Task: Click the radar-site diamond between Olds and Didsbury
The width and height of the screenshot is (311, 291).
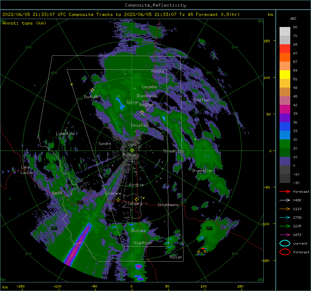Action: click(132, 151)
